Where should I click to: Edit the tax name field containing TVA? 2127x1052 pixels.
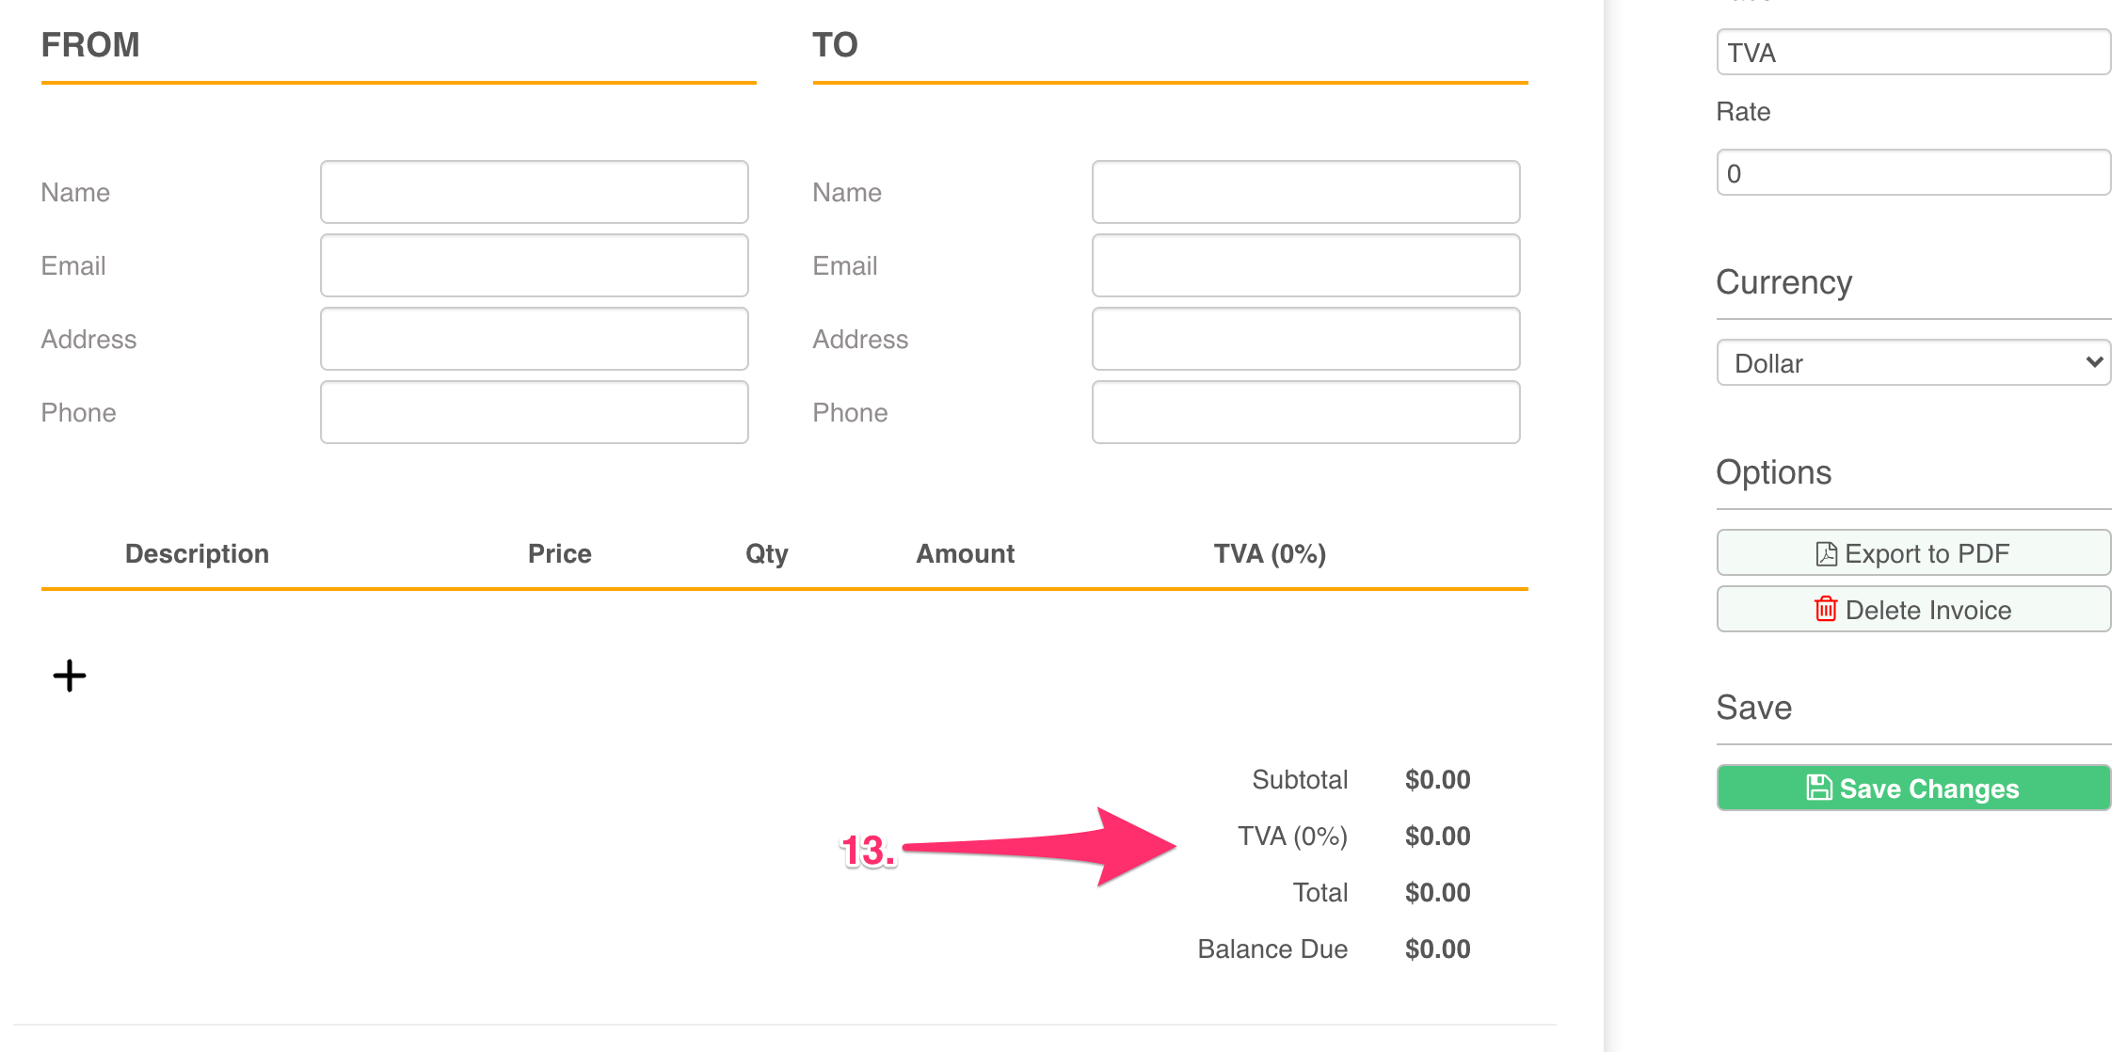[x=1913, y=53]
